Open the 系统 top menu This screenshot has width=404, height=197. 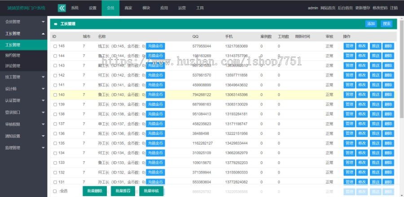coord(75,8)
